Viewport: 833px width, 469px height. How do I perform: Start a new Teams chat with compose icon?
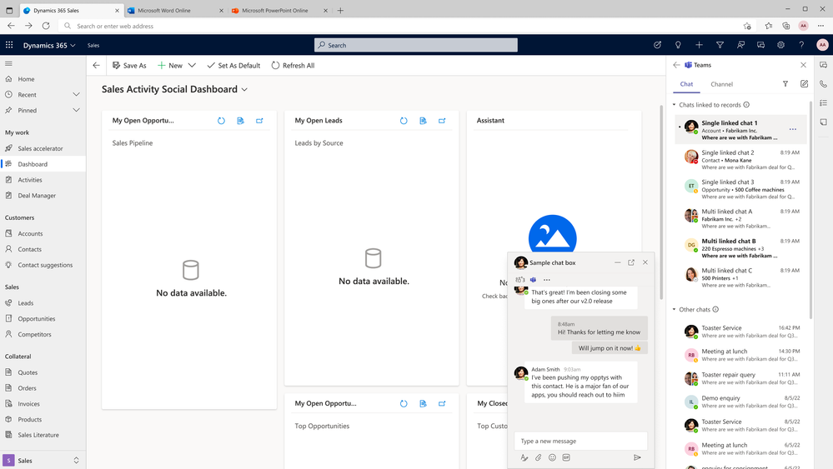(x=805, y=84)
